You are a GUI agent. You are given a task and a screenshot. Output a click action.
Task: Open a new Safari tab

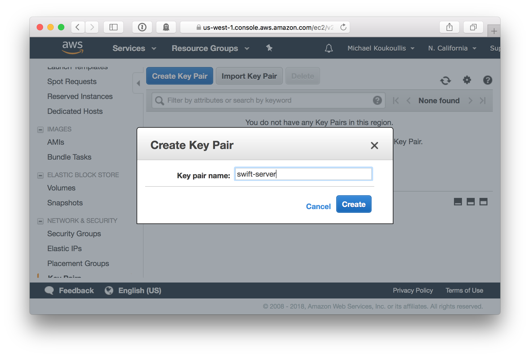tap(494, 31)
